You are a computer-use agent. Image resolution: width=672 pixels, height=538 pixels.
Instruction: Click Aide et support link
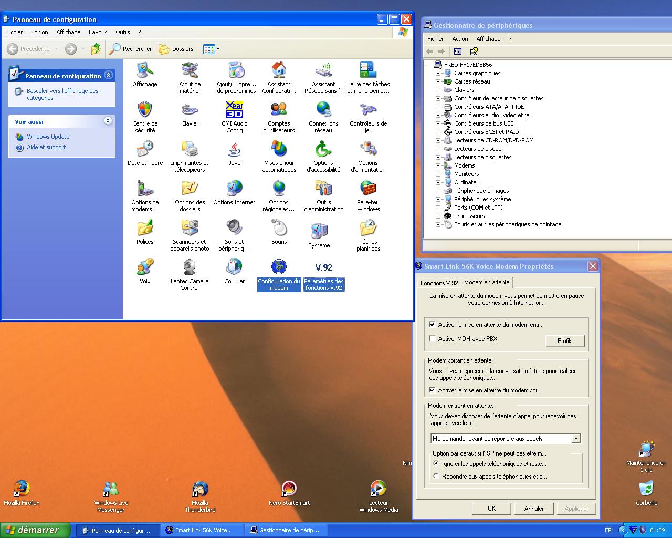point(46,147)
